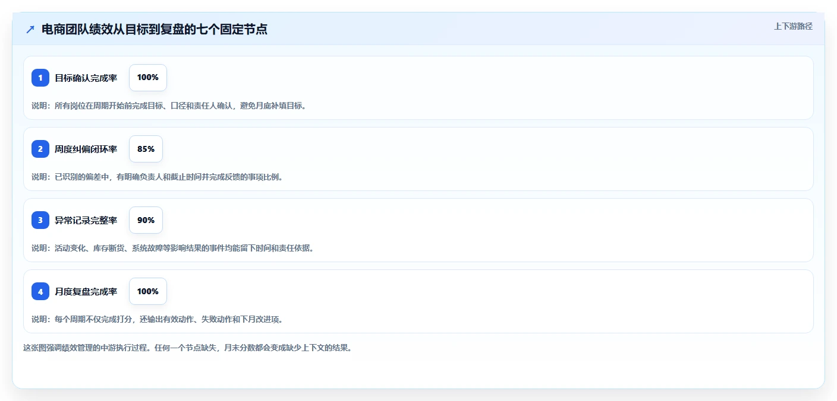Click the number 2 step badge
The image size is (837, 401).
click(40, 149)
